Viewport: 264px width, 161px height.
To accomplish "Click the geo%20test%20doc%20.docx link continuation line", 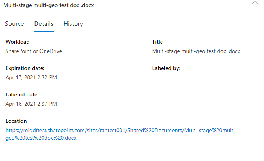I will click(41, 138).
